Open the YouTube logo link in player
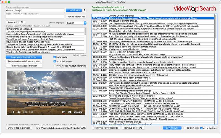The image size is (221, 138). pyautogui.click(x=78, y=112)
